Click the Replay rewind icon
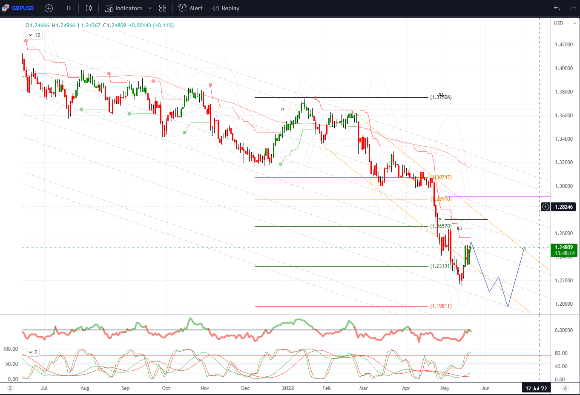 point(215,8)
